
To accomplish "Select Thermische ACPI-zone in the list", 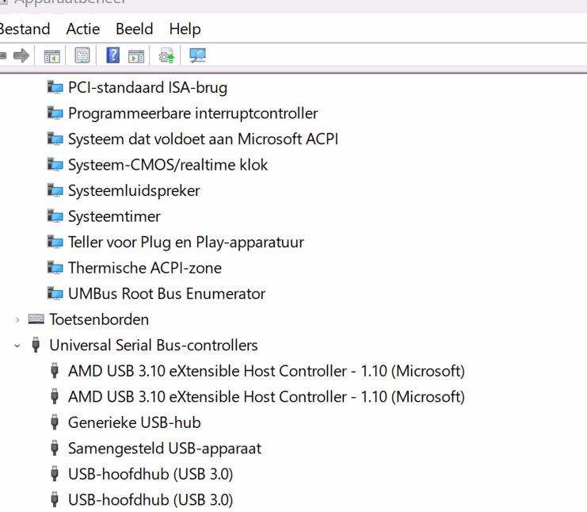I will click(x=144, y=268).
